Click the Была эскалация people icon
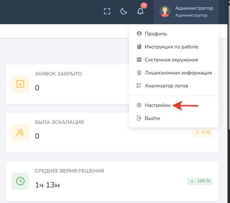The image size is (230, 203). tap(20, 133)
